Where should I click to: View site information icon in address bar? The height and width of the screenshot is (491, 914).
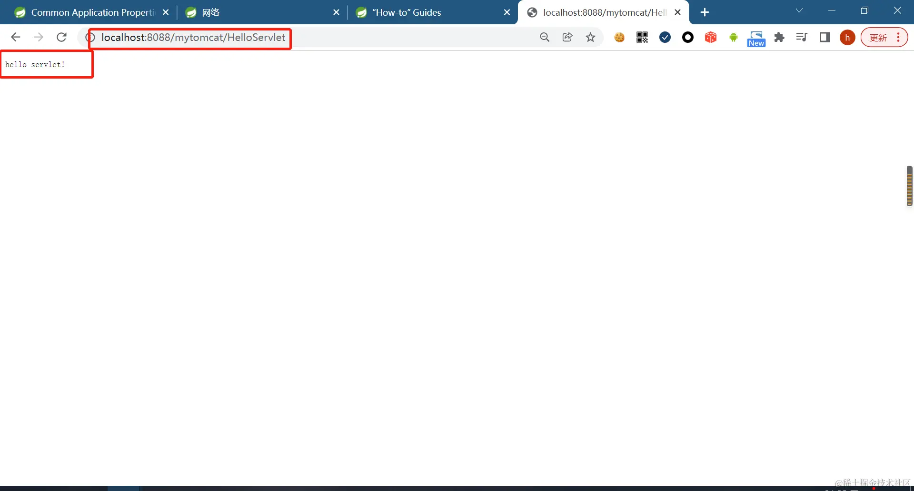(89, 37)
